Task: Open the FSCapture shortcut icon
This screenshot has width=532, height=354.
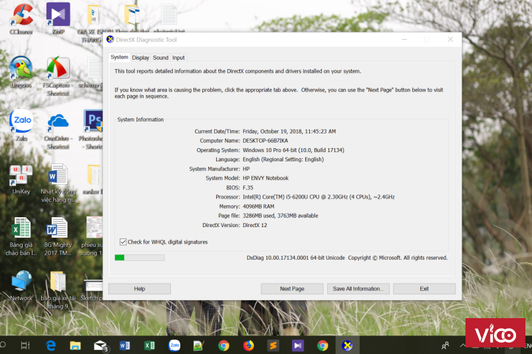Action: 58,76
